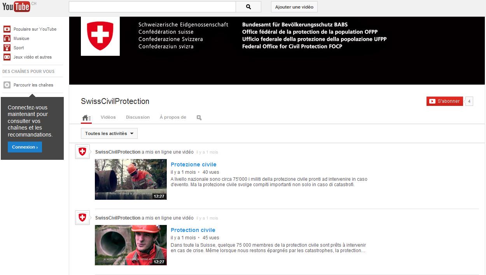Click the Jeux vidéo gamepad icon
Image resolution: width=486 pixels, height=275 pixels.
click(x=7, y=57)
